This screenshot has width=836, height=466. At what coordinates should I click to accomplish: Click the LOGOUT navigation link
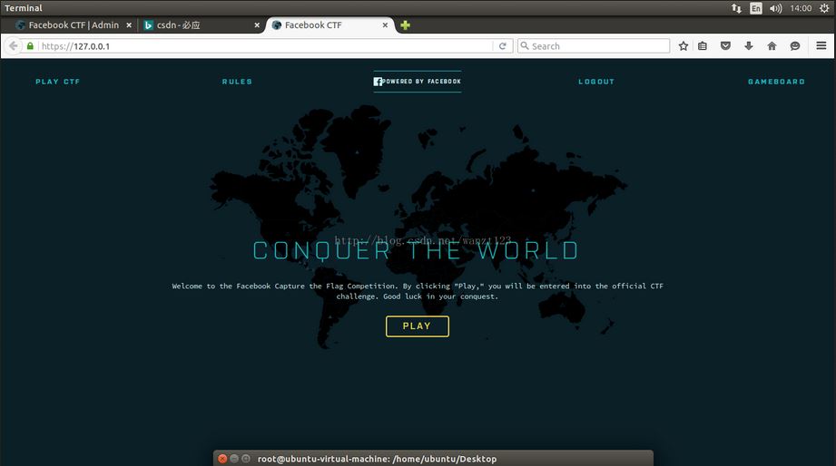coord(596,82)
